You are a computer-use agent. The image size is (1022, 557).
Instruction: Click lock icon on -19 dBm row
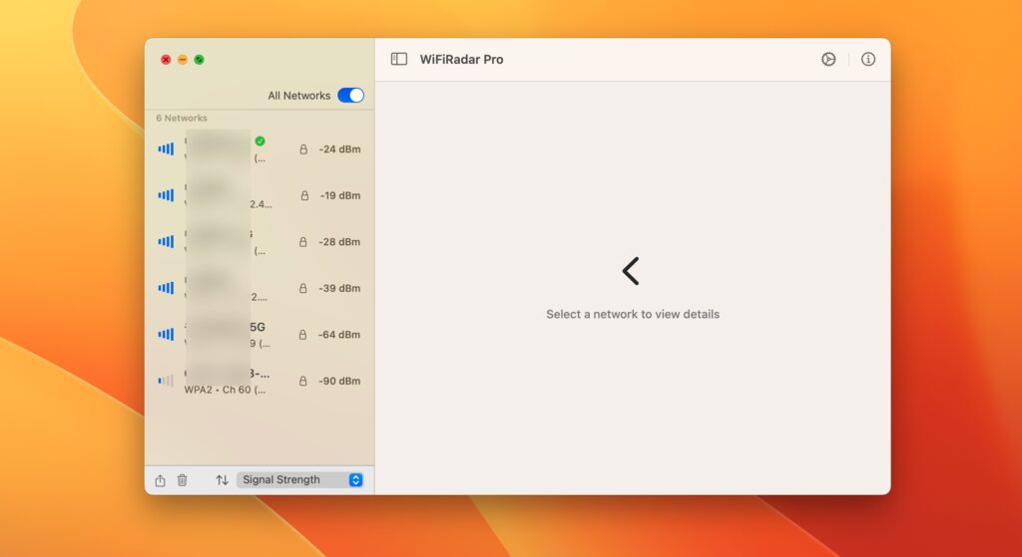[x=304, y=195]
